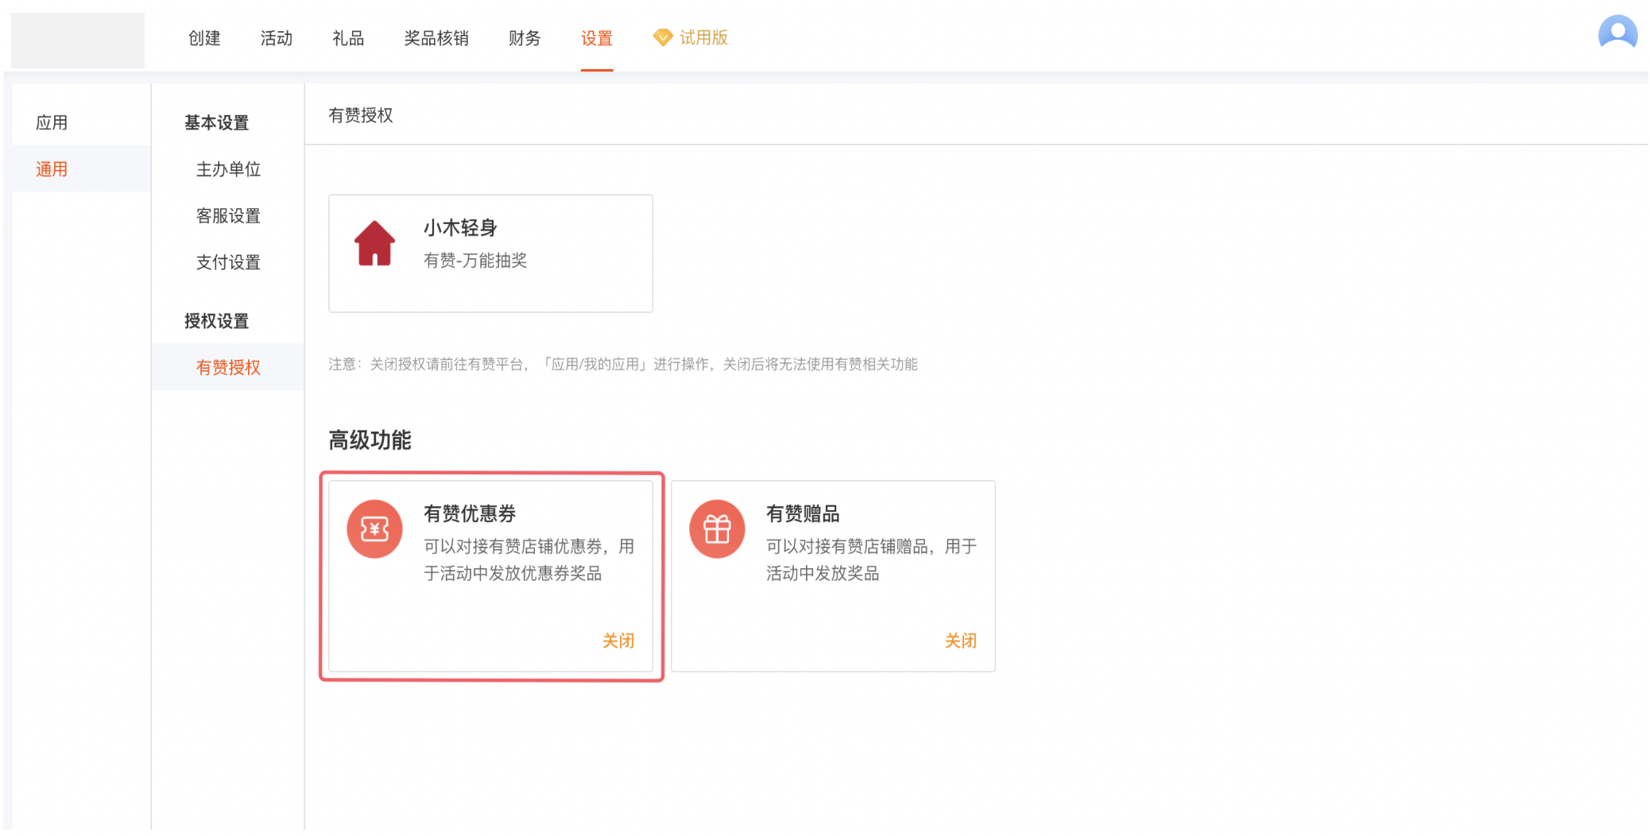The width and height of the screenshot is (1650, 836).
Task: Click the 有赞授权 page title
Action: (x=361, y=115)
